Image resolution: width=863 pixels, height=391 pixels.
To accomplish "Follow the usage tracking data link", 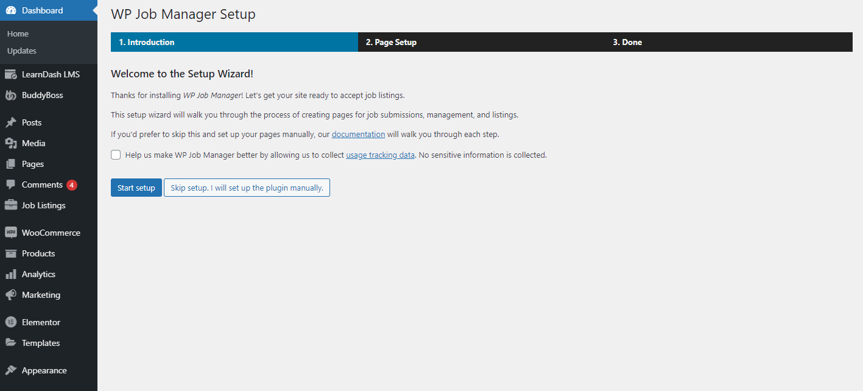I will pyautogui.click(x=380, y=155).
